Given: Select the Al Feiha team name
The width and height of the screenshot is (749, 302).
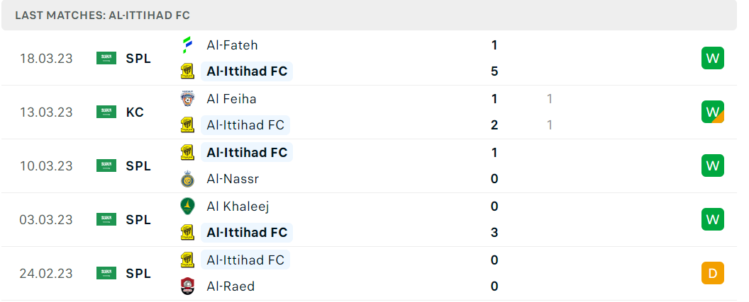Looking at the screenshot, I should tap(231, 98).
